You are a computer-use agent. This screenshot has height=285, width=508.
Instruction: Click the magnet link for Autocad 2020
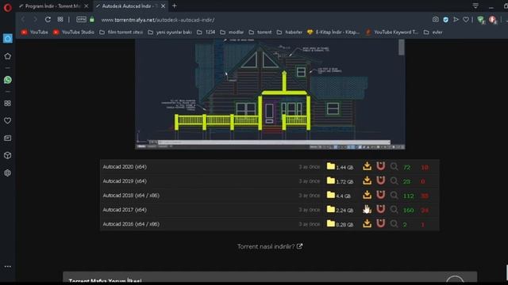[x=381, y=166]
